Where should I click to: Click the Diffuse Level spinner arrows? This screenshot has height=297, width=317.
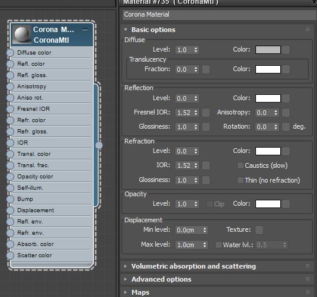pyautogui.click(x=196, y=50)
